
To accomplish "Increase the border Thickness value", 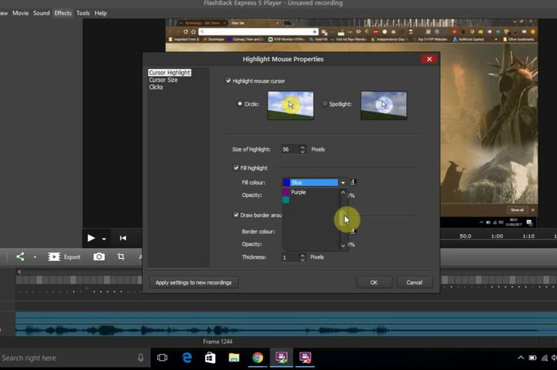I will pyautogui.click(x=302, y=255).
